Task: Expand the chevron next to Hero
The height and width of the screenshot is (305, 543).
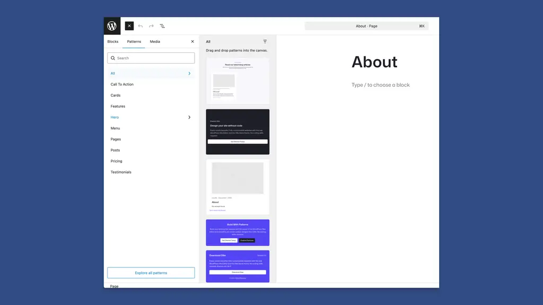Action: coord(189,117)
